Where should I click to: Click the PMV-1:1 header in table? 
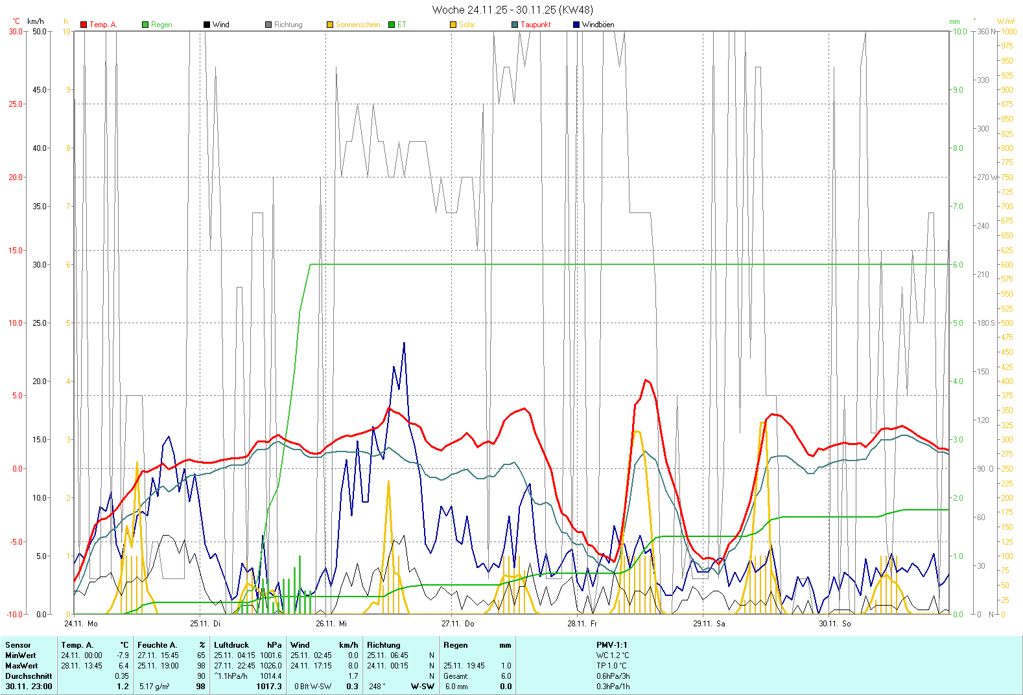coord(611,645)
